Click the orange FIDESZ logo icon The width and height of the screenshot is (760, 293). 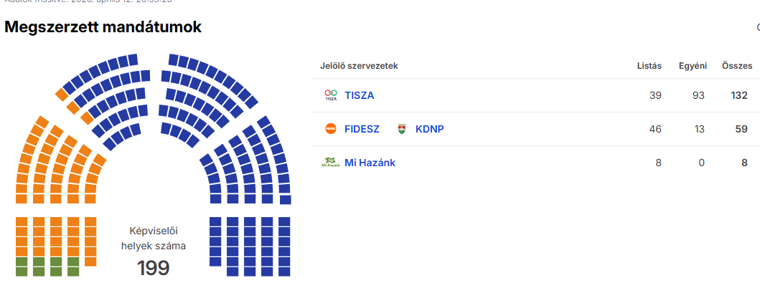(x=331, y=129)
